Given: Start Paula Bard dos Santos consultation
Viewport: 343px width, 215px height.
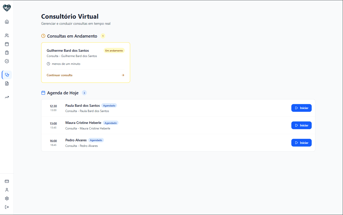Looking at the screenshot, I should pyautogui.click(x=301, y=108).
